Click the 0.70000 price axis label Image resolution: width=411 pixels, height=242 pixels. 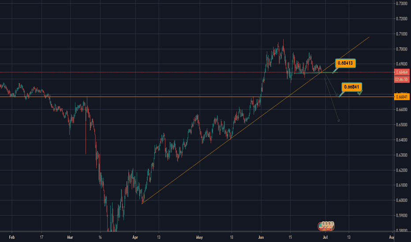pyautogui.click(x=402, y=49)
